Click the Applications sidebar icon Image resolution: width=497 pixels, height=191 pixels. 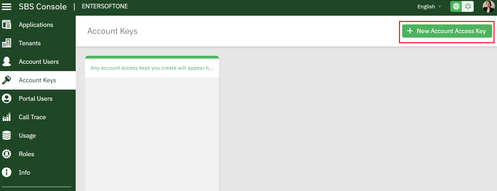click(7, 25)
